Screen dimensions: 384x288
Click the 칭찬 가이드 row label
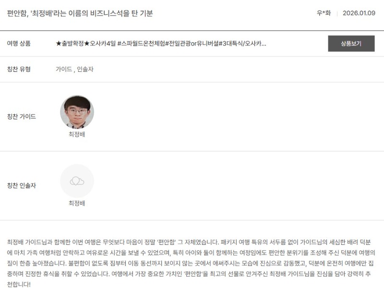point(22,116)
